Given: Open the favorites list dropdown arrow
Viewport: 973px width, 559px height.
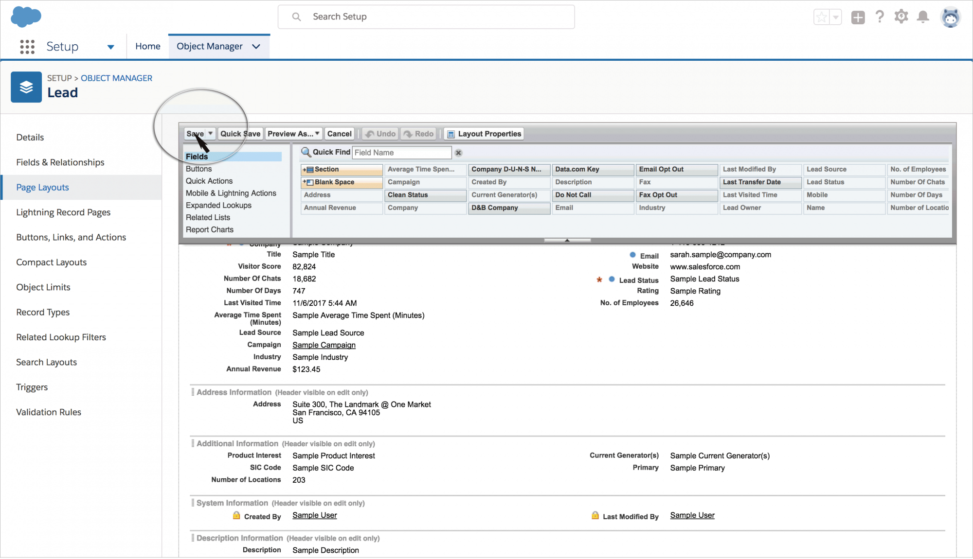Looking at the screenshot, I should click(x=836, y=17).
